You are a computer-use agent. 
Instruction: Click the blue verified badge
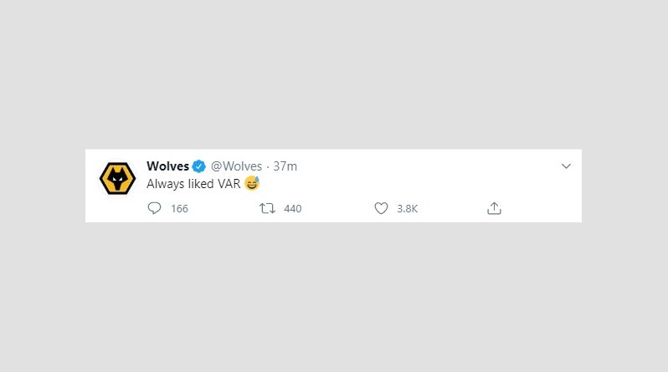(199, 166)
